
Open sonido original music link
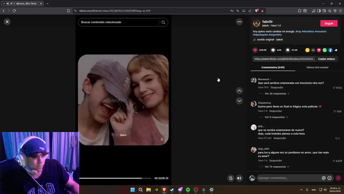[x=270, y=40]
